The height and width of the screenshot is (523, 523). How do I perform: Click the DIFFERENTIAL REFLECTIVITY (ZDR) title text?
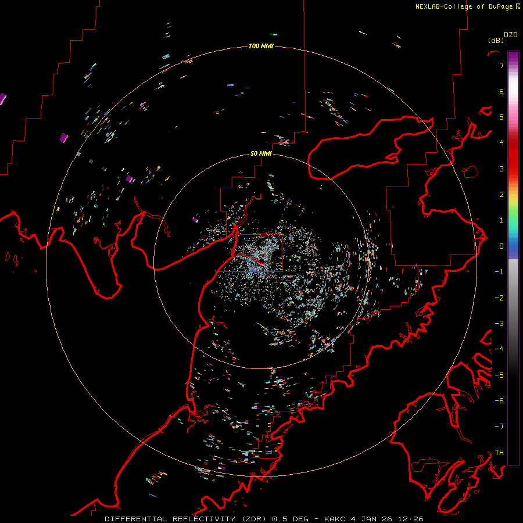pyautogui.click(x=185, y=519)
